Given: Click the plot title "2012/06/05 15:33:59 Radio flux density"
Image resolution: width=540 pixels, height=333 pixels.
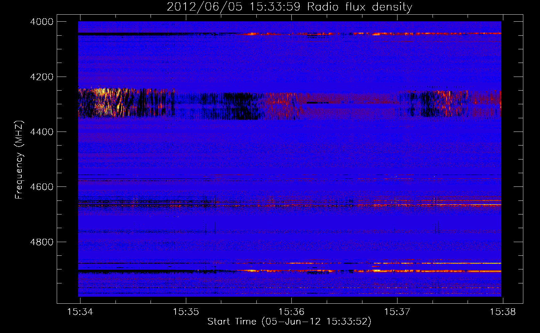Looking at the screenshot, I should click(289, 7).
